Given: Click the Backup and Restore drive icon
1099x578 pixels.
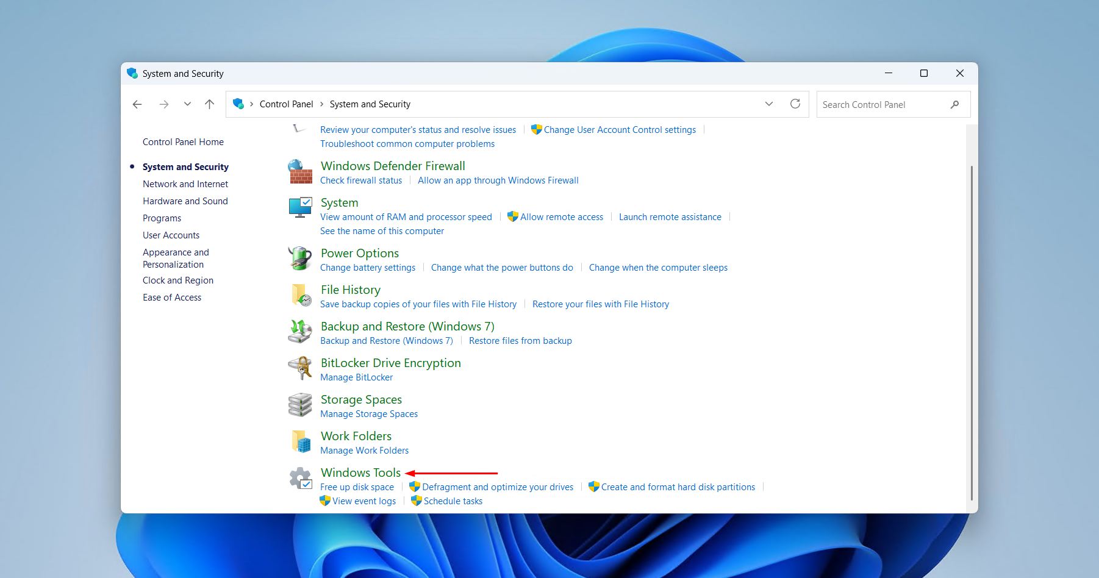Looking at the screenshot, I should [300, 331].
